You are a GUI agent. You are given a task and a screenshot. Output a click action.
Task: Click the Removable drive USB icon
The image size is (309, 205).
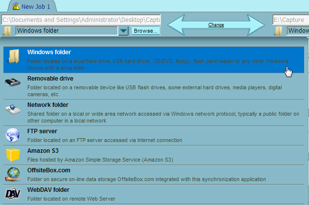(13, 82)
